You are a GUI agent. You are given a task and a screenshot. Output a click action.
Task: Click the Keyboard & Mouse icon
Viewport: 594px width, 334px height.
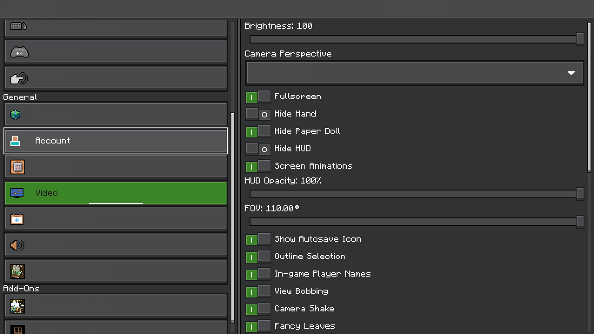tap(19, 27)
